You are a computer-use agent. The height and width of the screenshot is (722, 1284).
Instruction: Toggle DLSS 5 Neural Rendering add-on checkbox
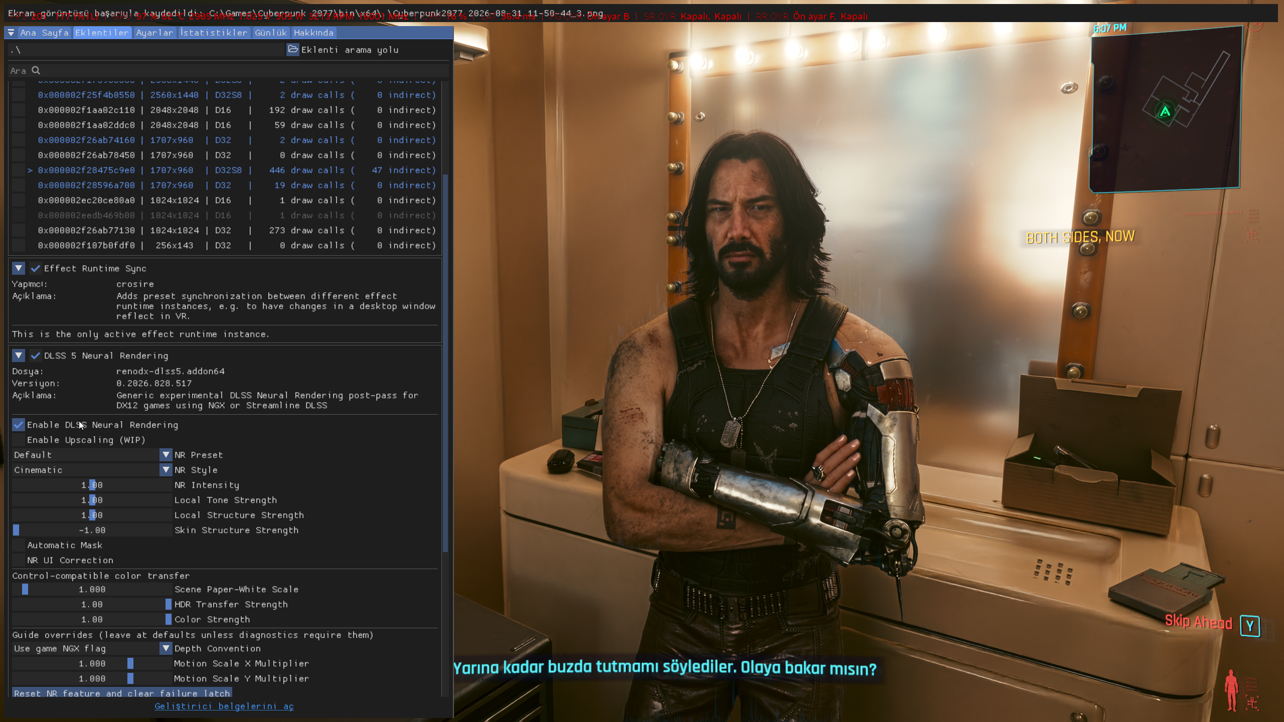point(36,356)
